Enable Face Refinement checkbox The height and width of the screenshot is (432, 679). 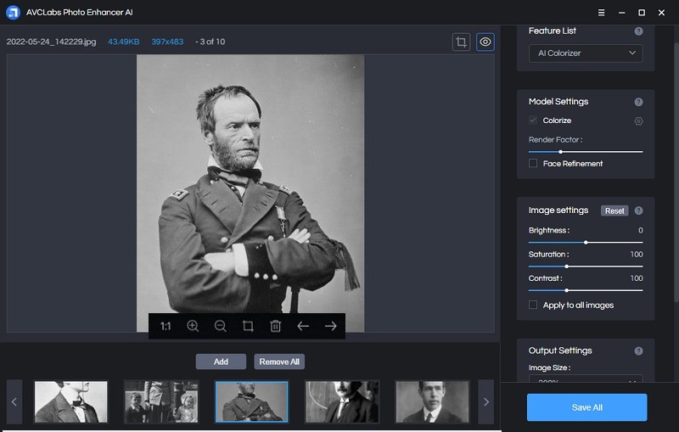coord(533,163)
